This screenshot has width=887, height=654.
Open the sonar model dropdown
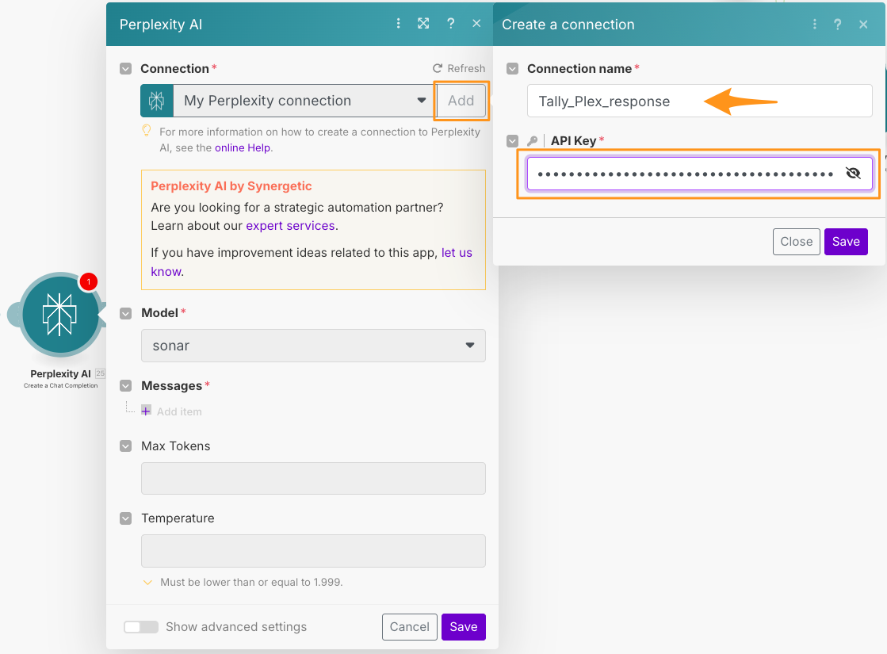(313, 346)
